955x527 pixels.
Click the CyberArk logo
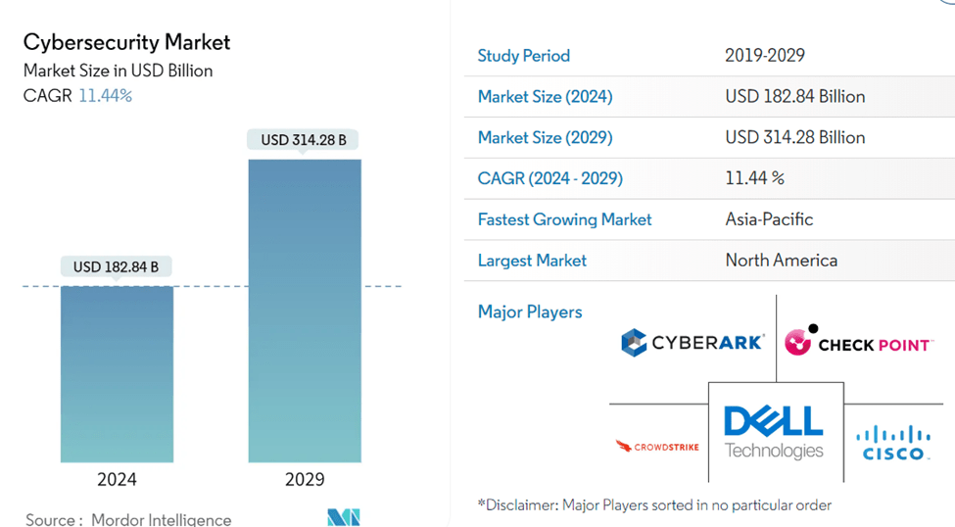coord(692,343)
